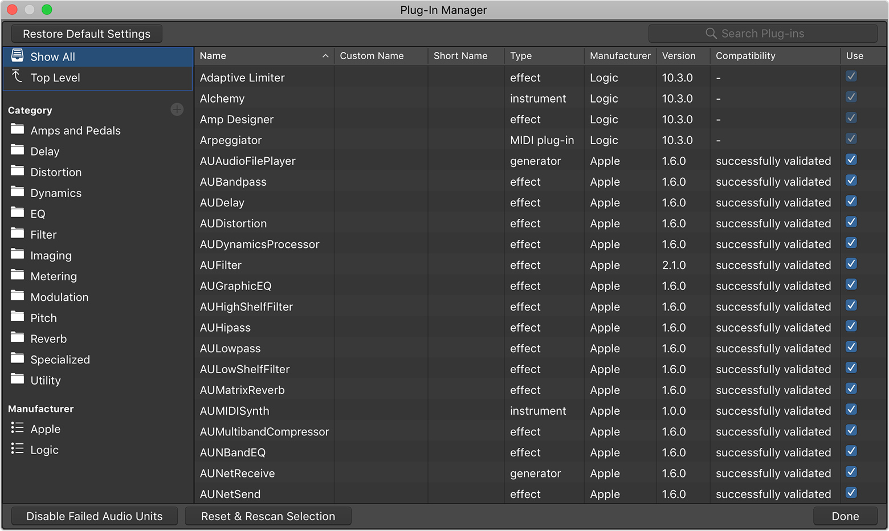This screenshot has height=531, width=889.
Task: Click the EQ folder icon
Action: pos(18,213)
